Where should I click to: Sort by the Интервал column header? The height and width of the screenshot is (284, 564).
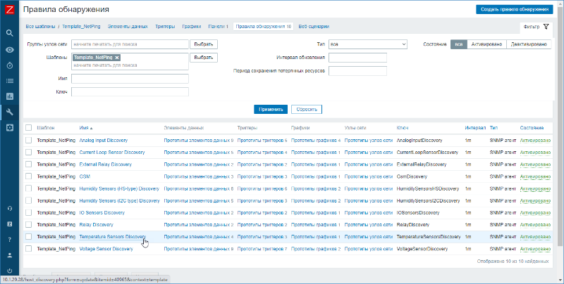click(474, 128)
